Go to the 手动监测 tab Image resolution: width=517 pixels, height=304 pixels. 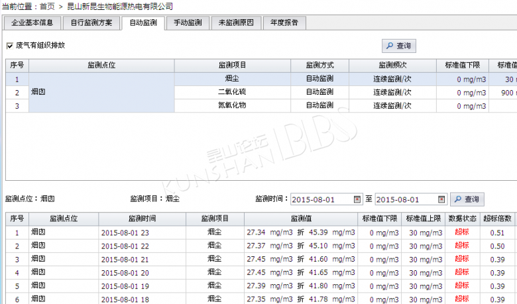pyautogui.click(x=188, y=23)
